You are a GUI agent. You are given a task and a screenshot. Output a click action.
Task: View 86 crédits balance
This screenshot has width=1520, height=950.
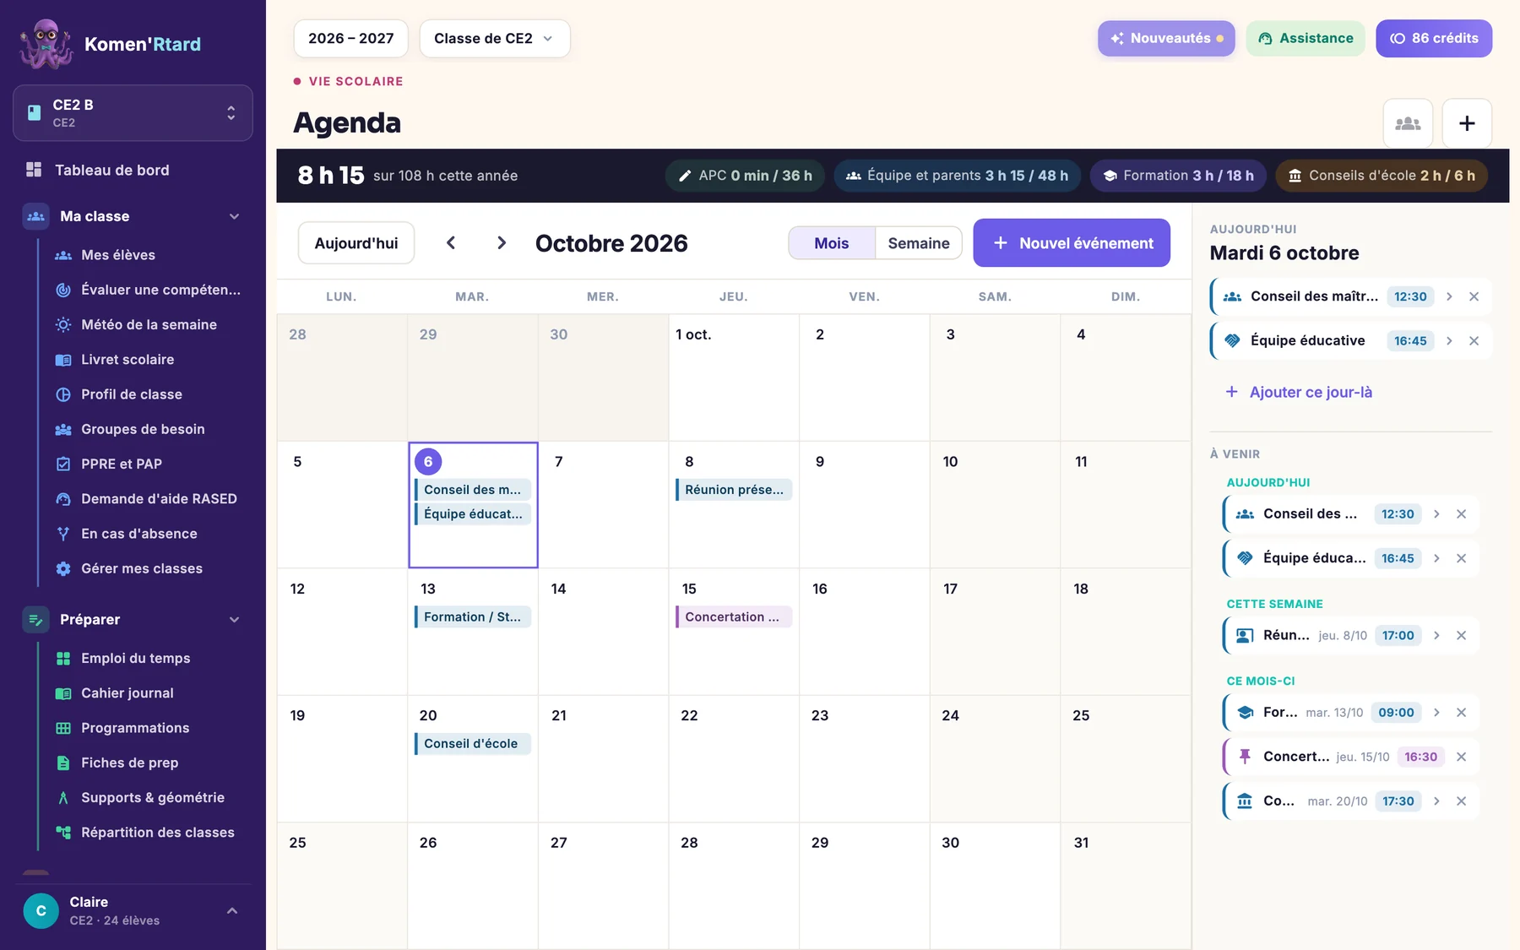[1434, 39]
